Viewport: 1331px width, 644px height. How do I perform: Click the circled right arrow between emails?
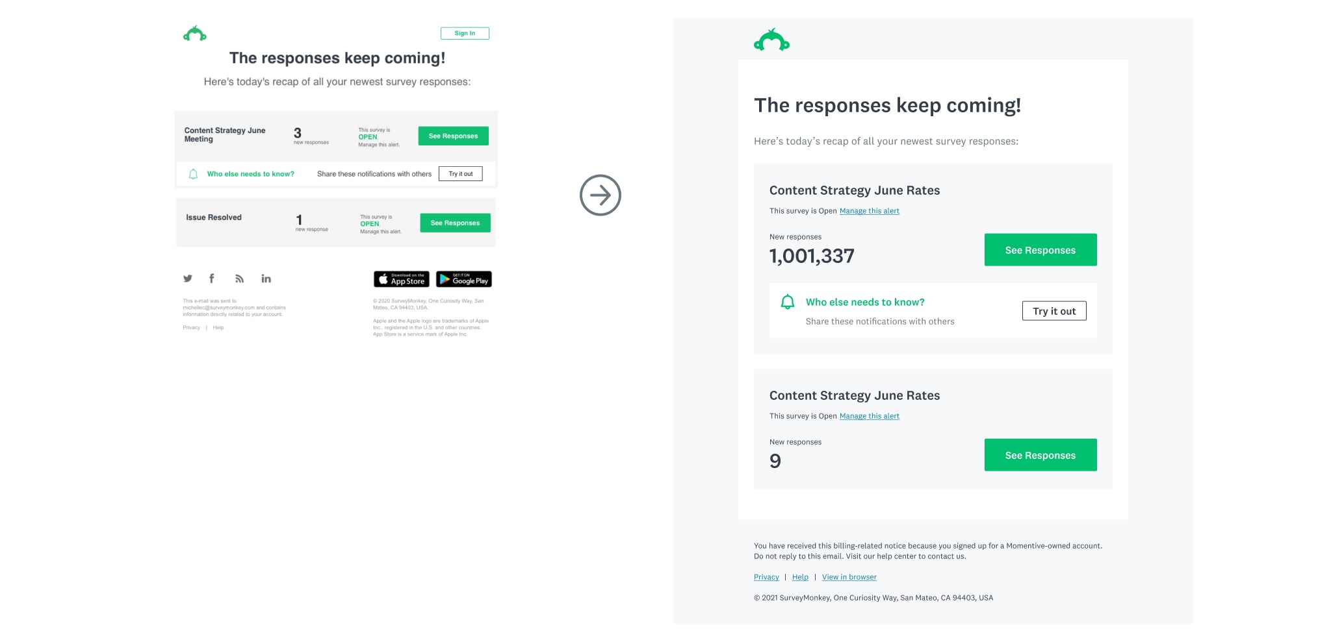[600, 195]
